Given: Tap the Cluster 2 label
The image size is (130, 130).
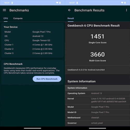Looking at the screenshot, I should pos(9,49).
